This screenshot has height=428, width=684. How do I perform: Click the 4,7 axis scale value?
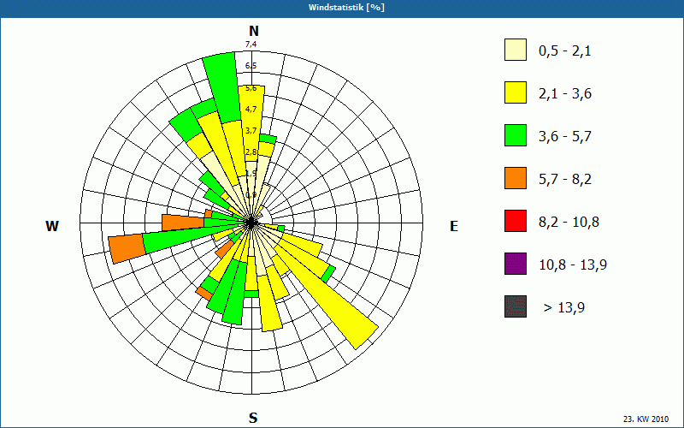pos(251,110)
